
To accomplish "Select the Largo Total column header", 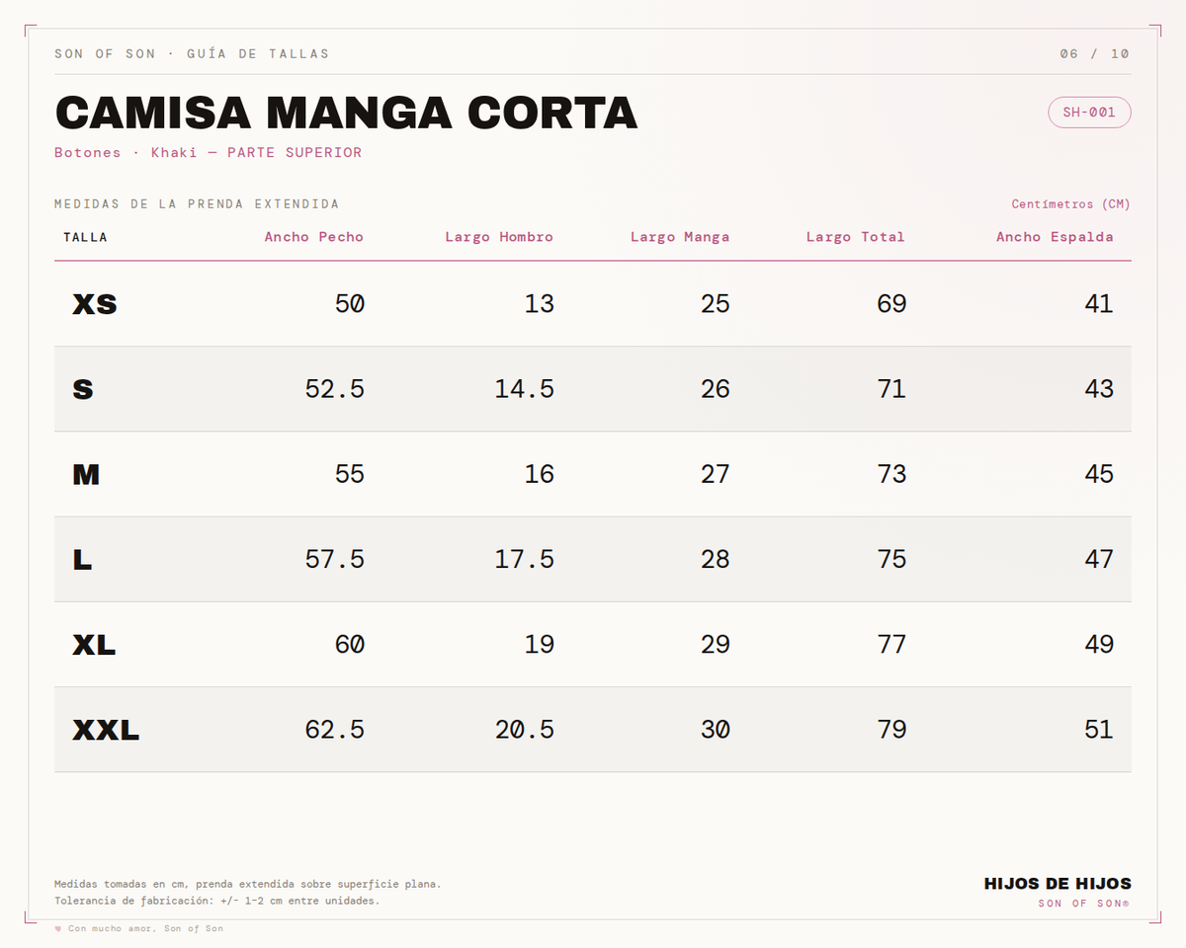I will coord(855,237).
